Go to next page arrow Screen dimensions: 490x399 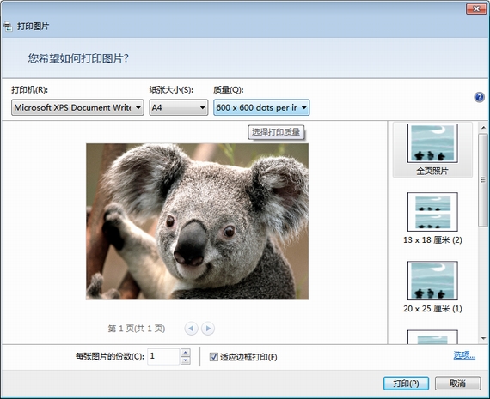pos(208,328)
